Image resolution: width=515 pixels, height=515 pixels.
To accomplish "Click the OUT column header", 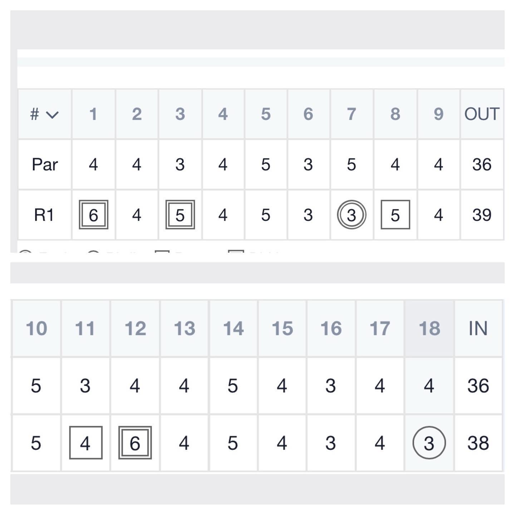I will click(482, 114).
